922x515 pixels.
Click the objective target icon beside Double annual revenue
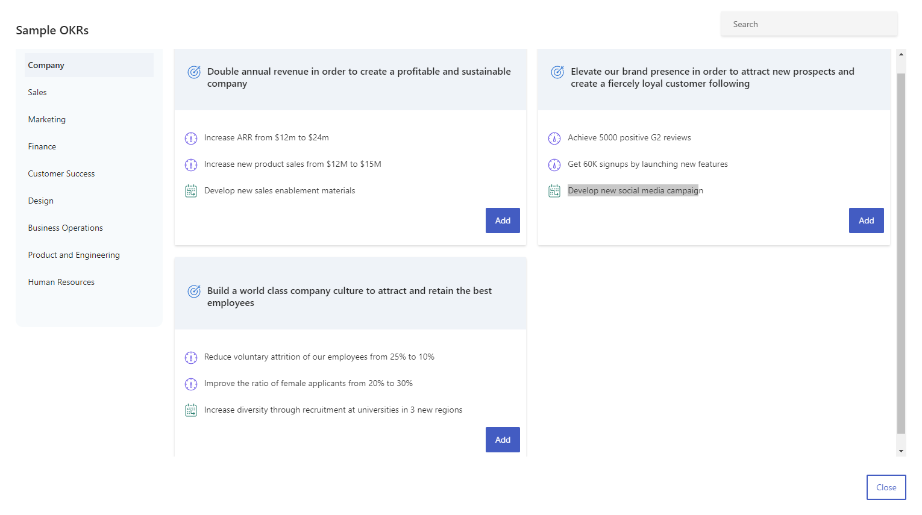click(194, 72)
